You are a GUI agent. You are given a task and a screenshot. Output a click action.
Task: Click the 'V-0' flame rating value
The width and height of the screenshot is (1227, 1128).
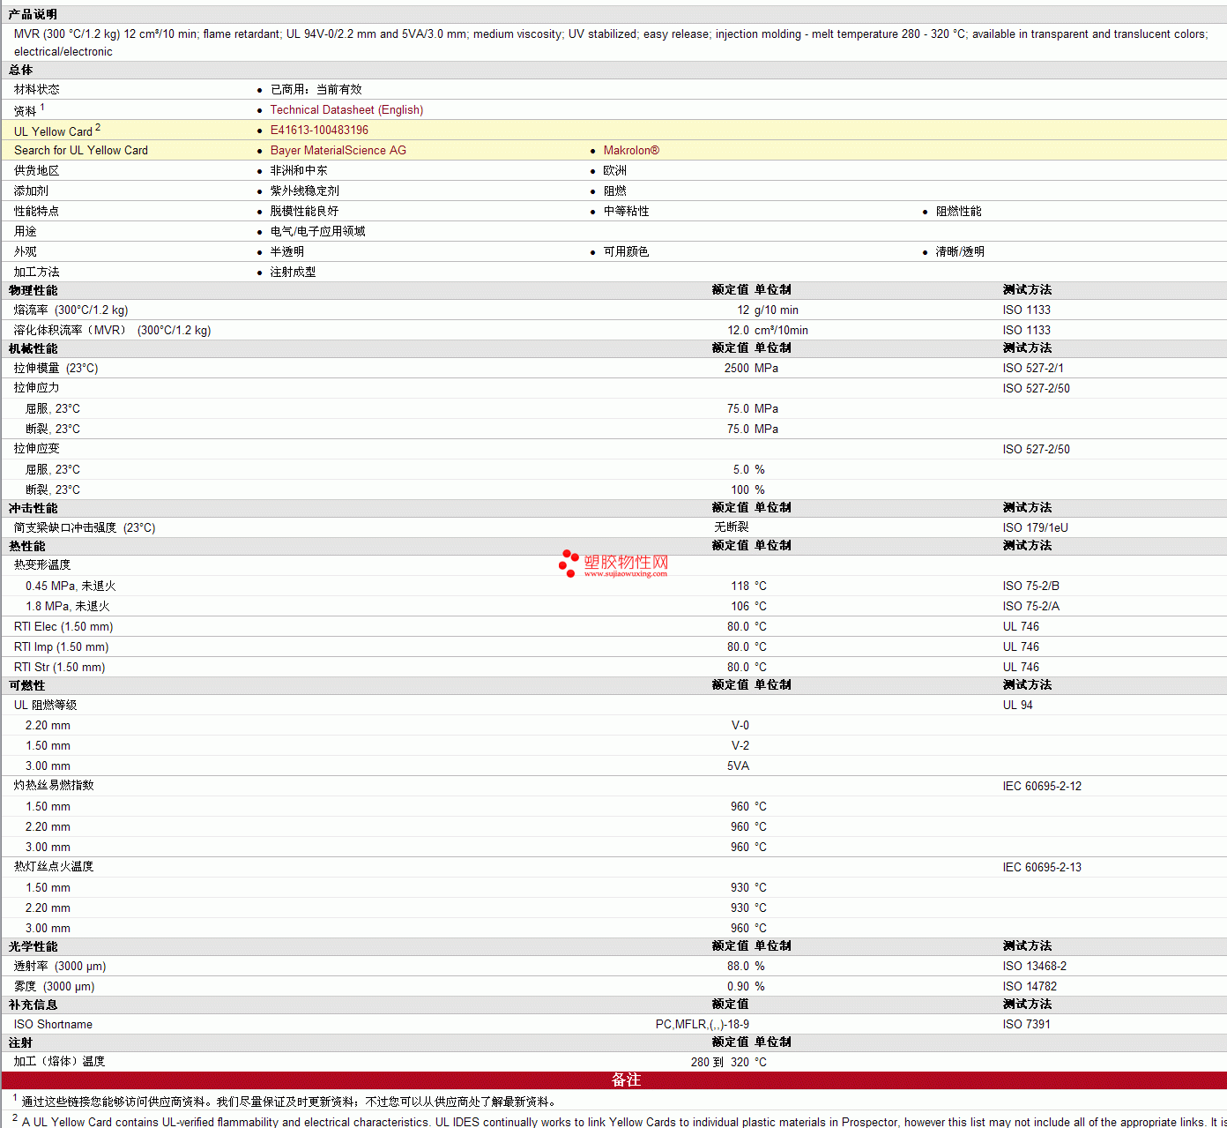pyautogui.click(x=740, y=726)
